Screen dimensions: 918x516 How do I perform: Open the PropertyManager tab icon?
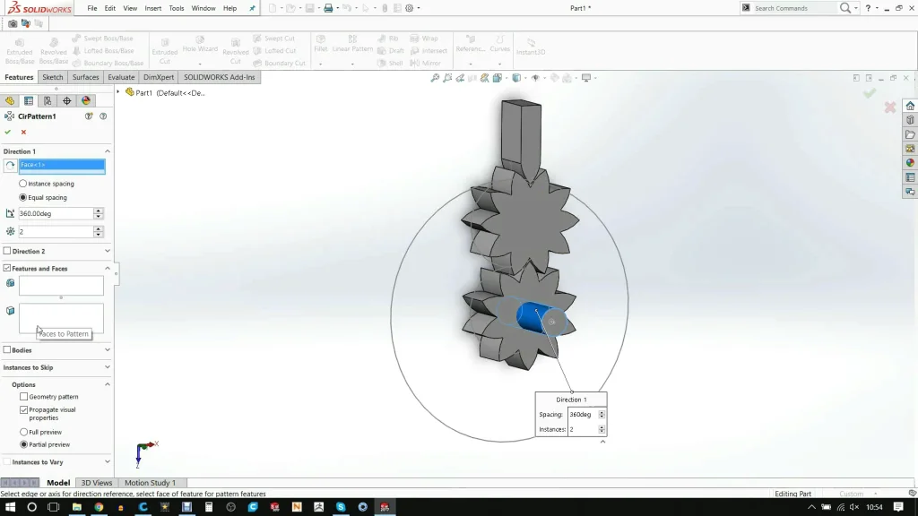[x=29, y=101]
